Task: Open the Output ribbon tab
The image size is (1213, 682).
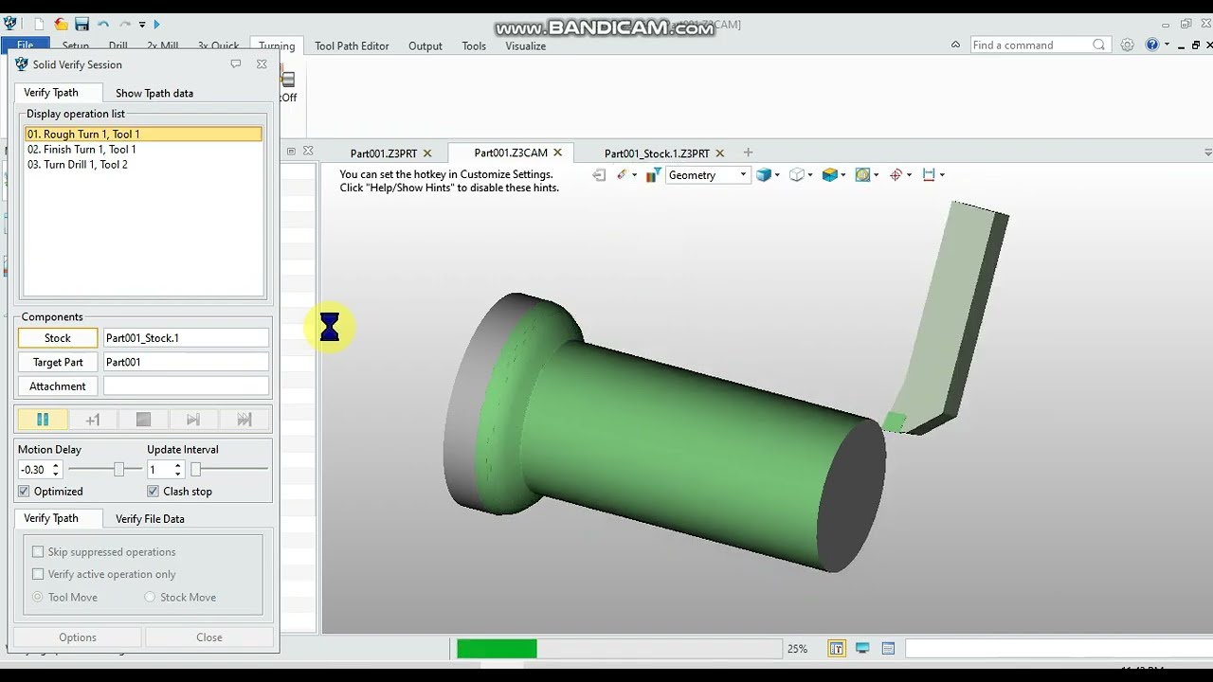Action: point(425,45)
